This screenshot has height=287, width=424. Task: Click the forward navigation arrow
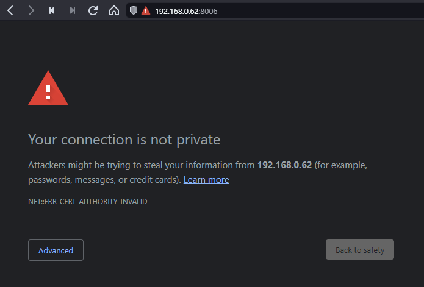pos(31,10)
